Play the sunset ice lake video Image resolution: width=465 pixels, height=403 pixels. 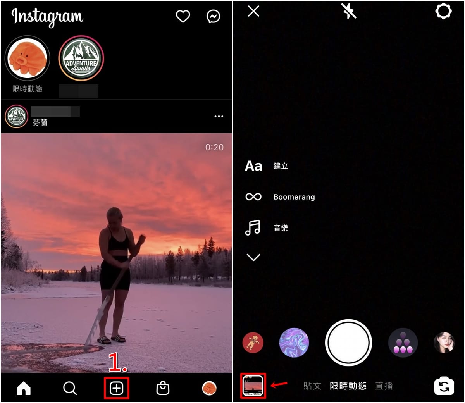click(116, 253)
